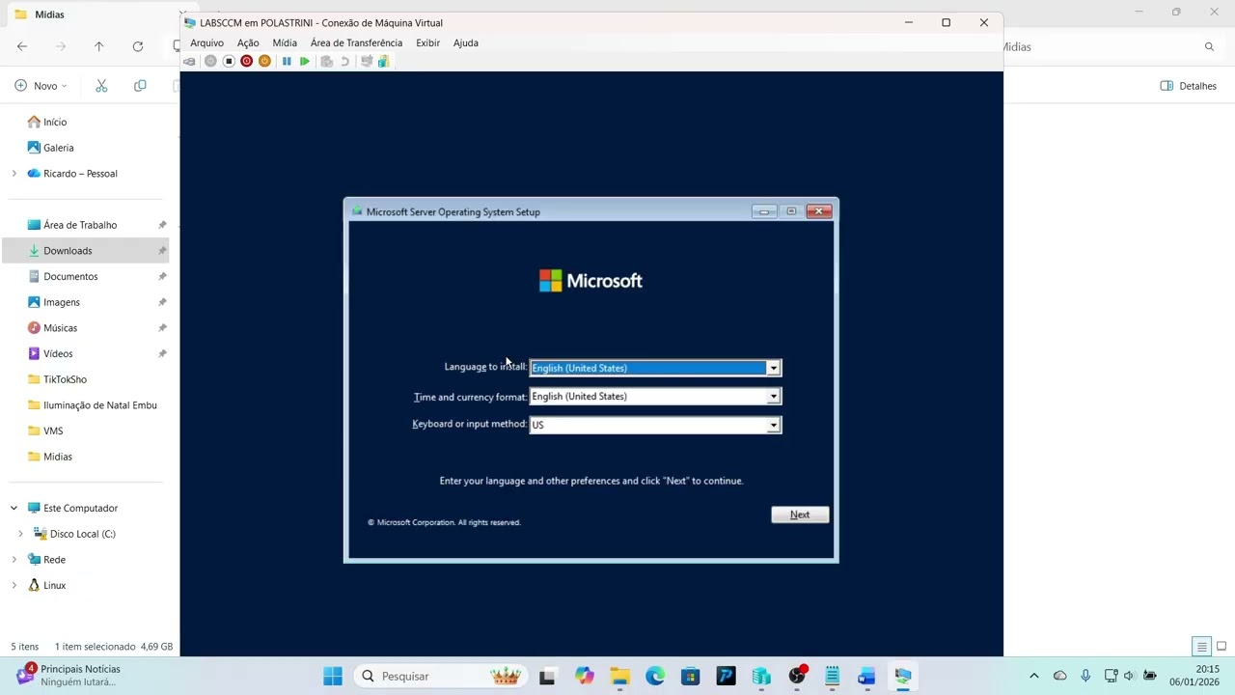Open the Mídia menu
The width and height of the screenshot is (1235, 695).
[285, 42]
